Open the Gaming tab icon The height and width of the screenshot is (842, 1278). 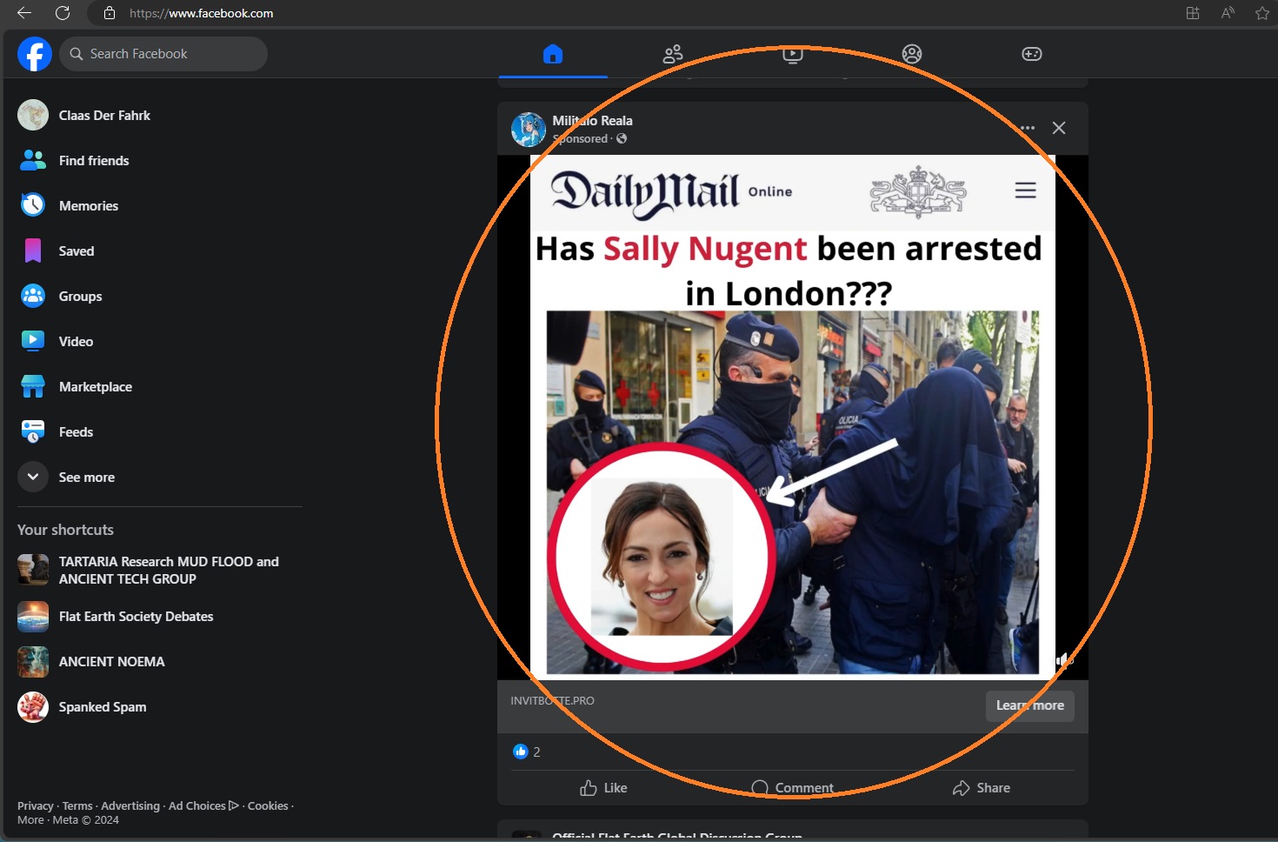click(x=1032, y=54)
